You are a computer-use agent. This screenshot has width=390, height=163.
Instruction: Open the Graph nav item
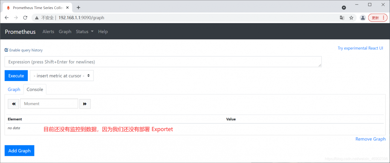65,32
